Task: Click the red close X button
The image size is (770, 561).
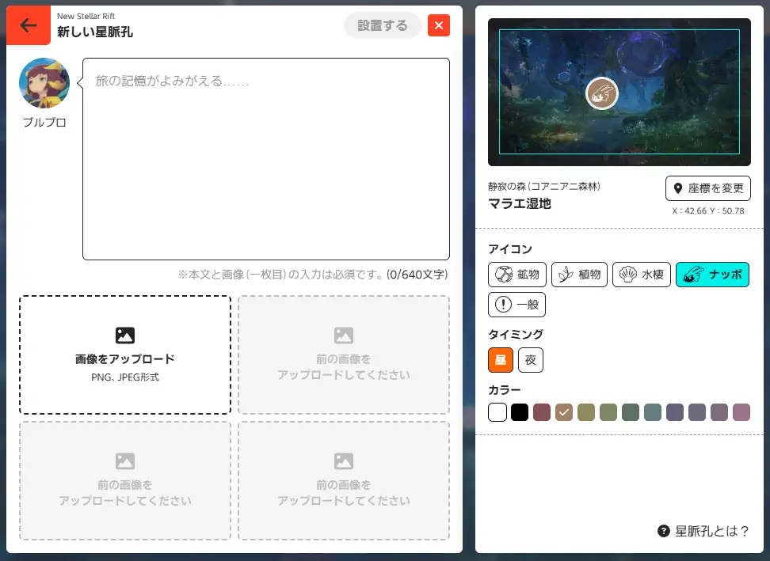Action: click(438, 25)
